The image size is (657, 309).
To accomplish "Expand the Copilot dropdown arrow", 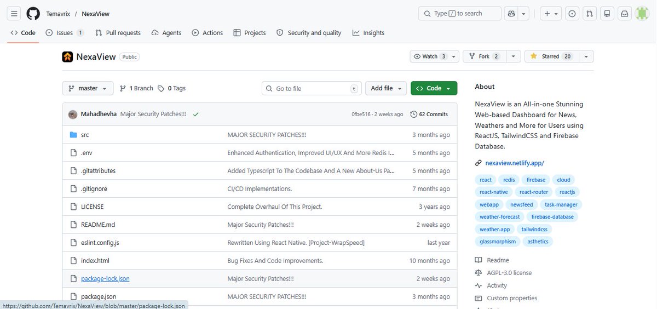I will click(524, 14).
